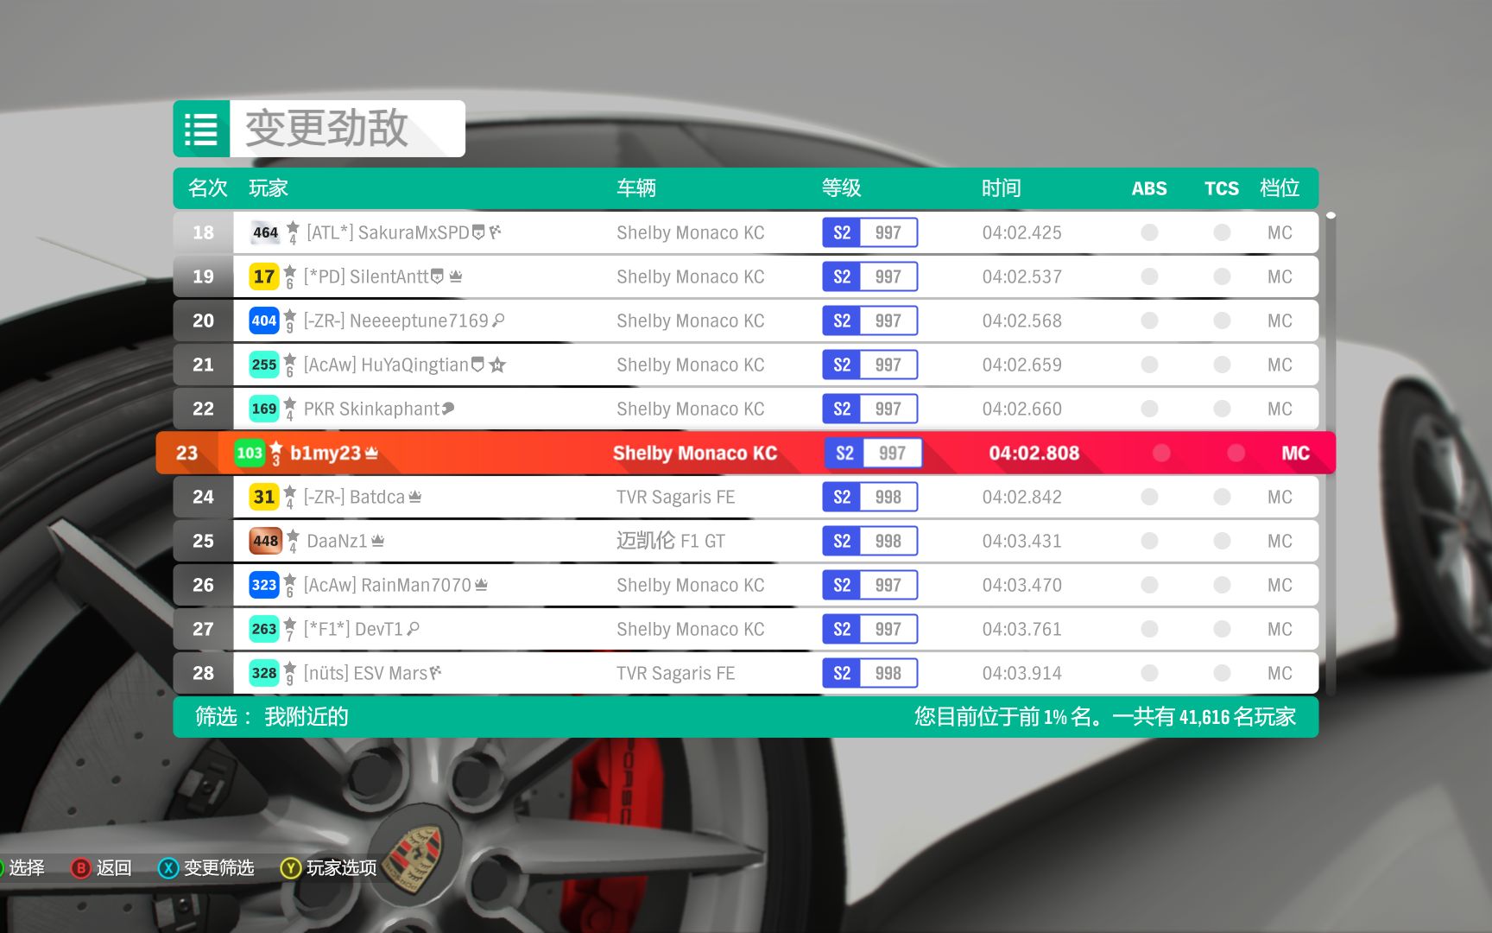Click time 04:02.808 in highlighted row
Screen dimensions: 1492x933
tap(1034, 453)
